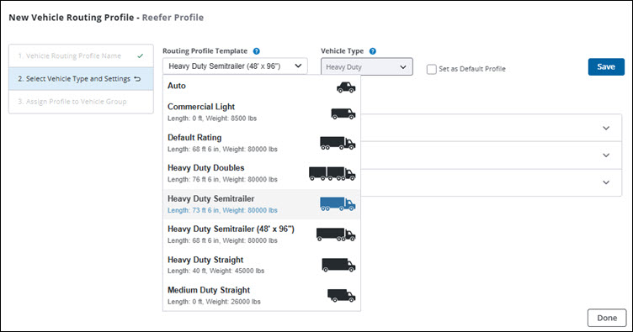This screenshot has height=332, width=633.
Task: Click green checkmark on step 1
Action: 140,56
